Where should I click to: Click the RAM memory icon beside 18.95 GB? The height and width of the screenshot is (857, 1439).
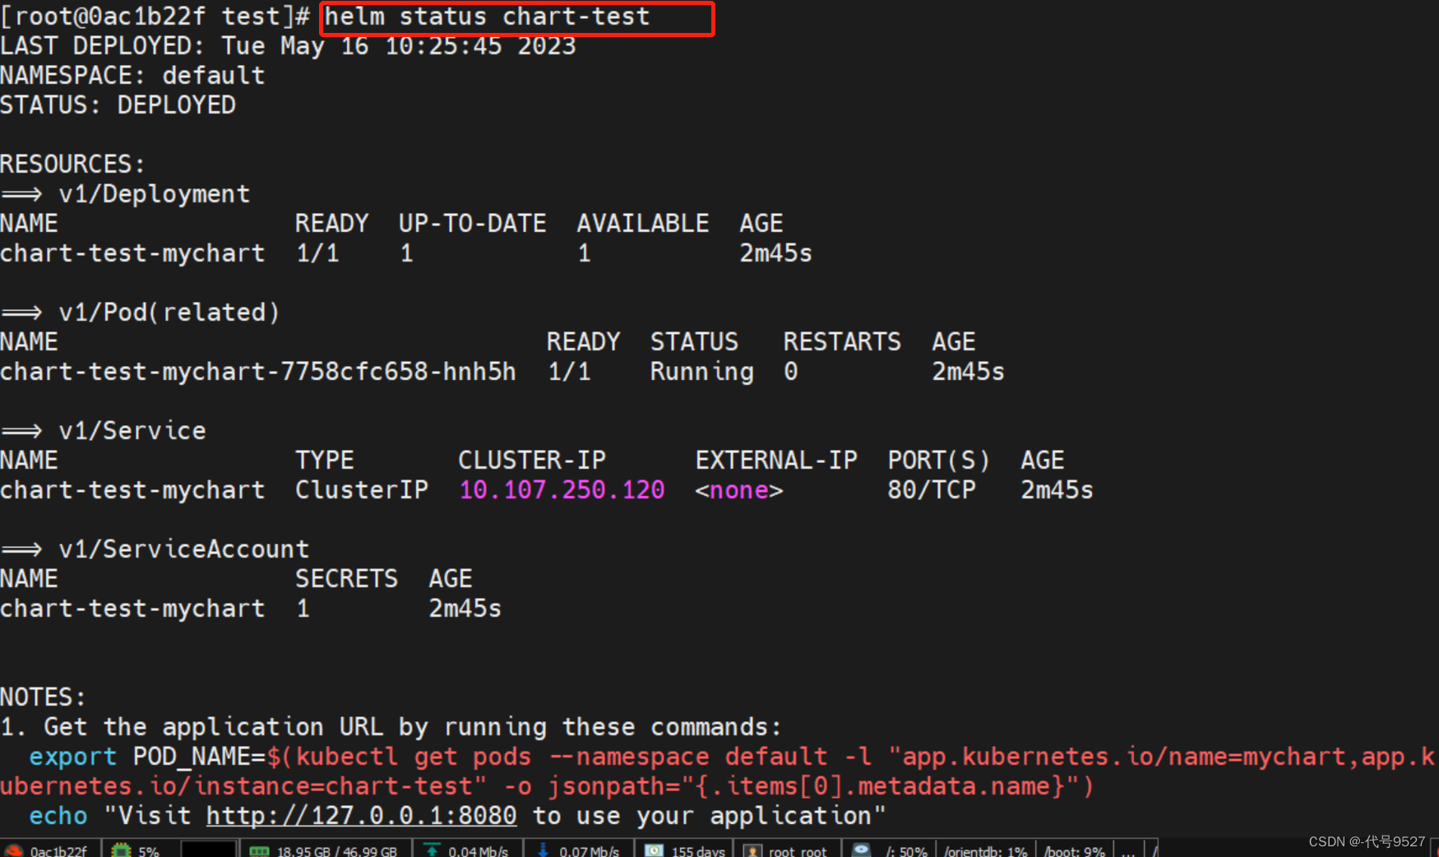coord(259,850)
